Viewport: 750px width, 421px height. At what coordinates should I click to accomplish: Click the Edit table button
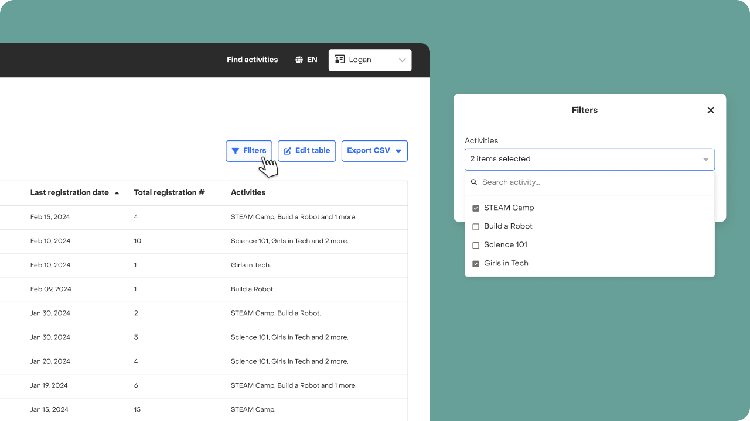(x=307, y=151)
